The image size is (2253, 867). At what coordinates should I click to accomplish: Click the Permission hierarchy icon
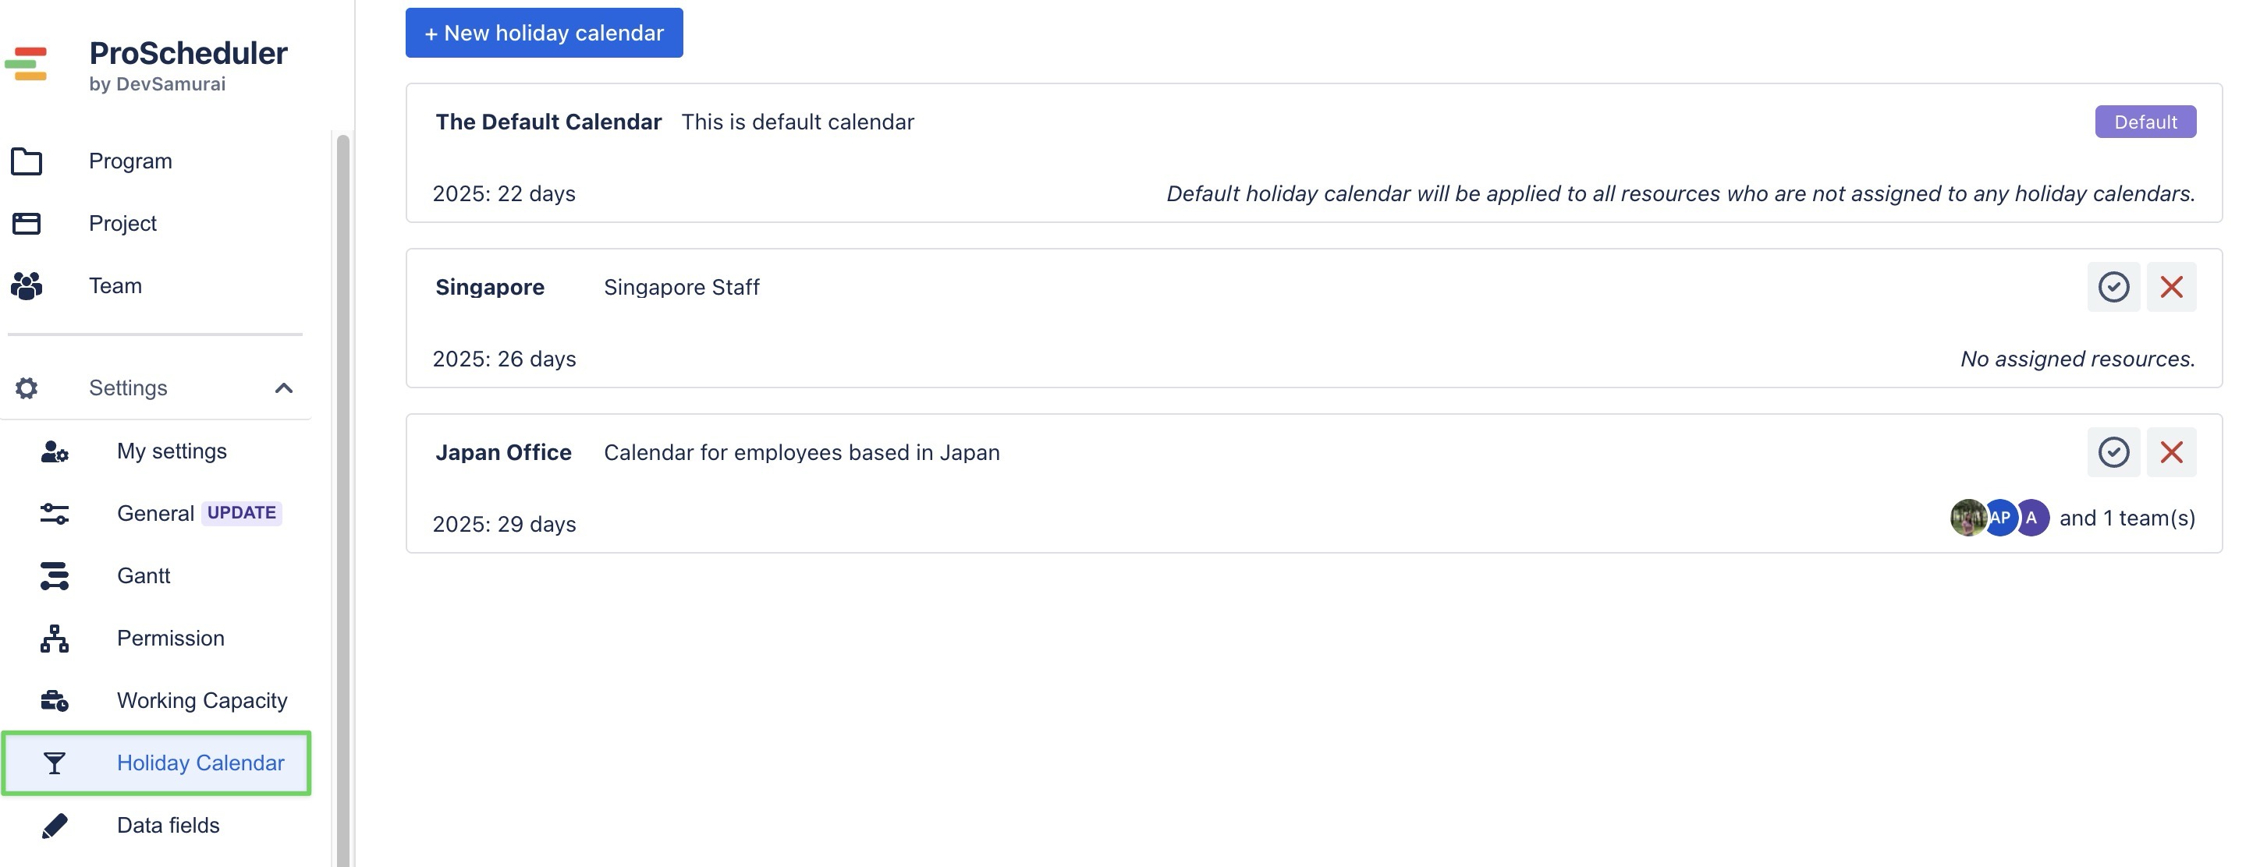[55, 639]
